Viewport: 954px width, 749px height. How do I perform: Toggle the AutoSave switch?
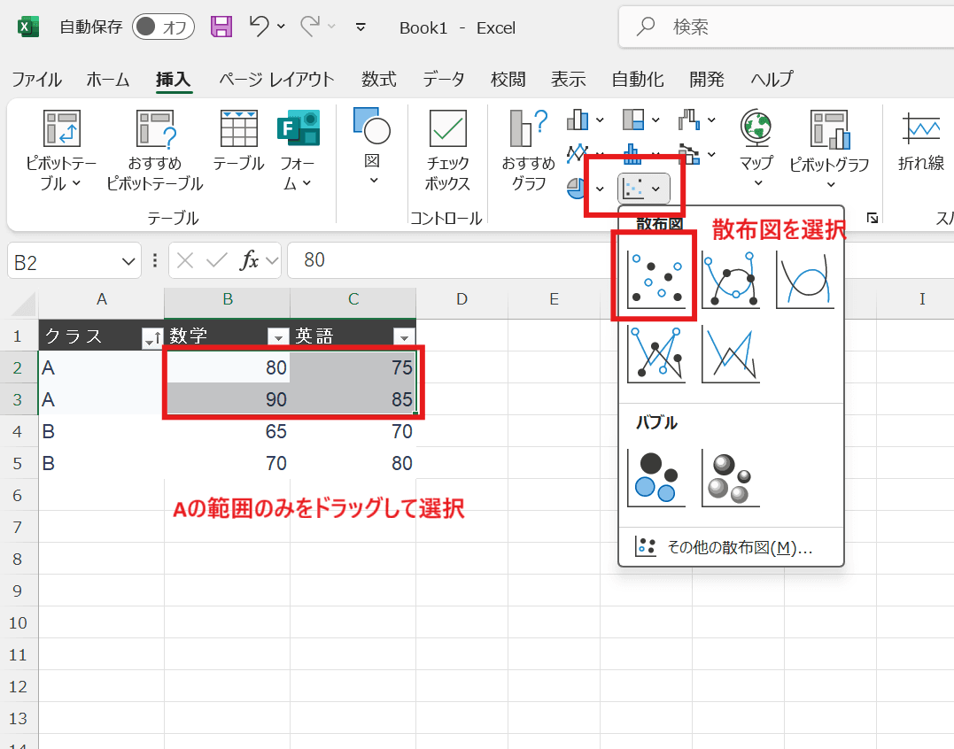(163, 27)
